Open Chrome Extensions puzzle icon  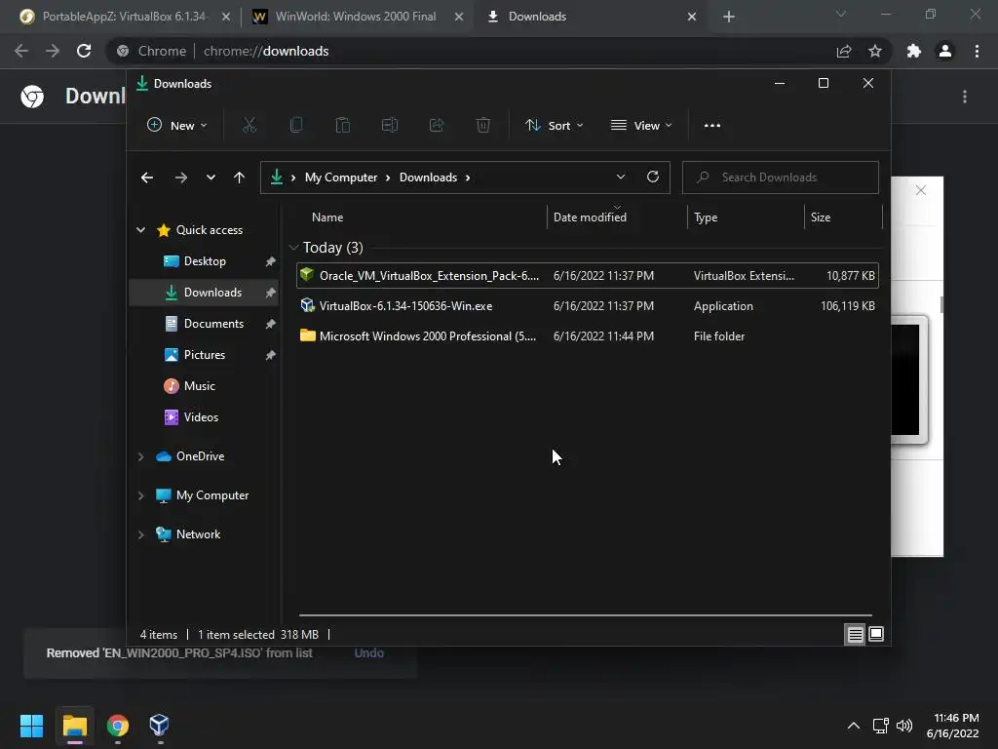[914, 51]
